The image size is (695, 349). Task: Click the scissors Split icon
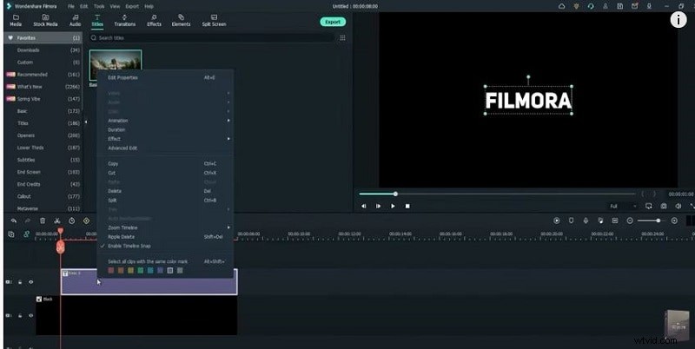(x=57, y=221)
